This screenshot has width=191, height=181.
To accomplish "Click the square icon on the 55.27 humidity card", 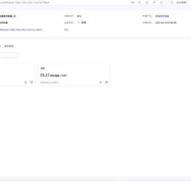I will (101, 82).
